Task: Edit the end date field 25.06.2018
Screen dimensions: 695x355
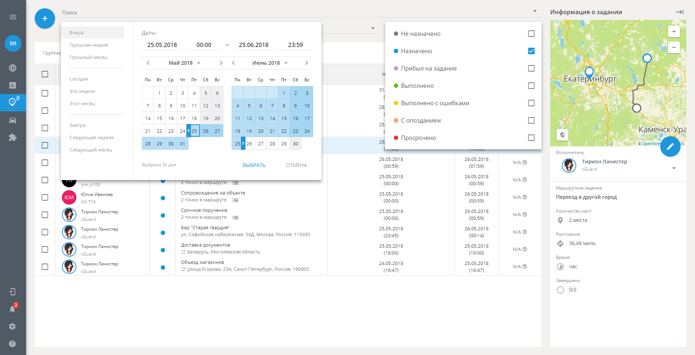Action: click(253, 45)
